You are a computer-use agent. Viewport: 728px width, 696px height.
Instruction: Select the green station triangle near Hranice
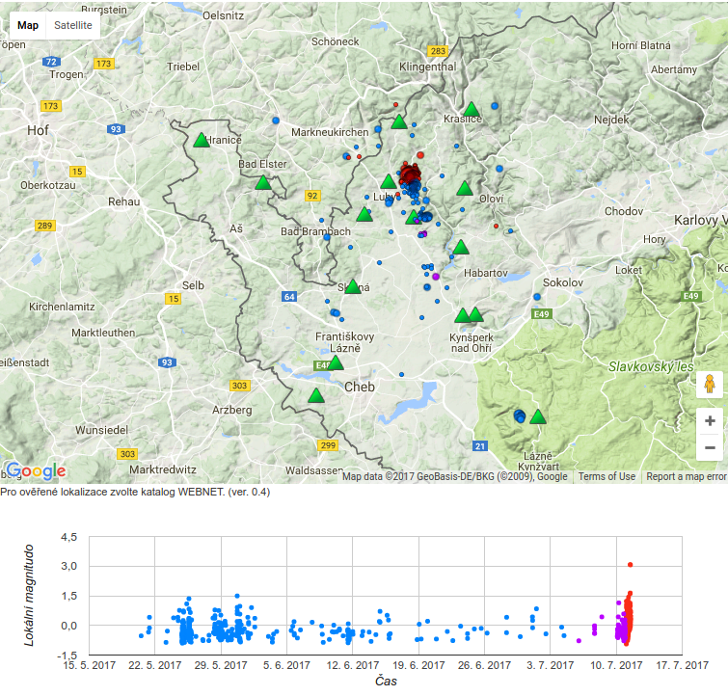click(202, 141)
